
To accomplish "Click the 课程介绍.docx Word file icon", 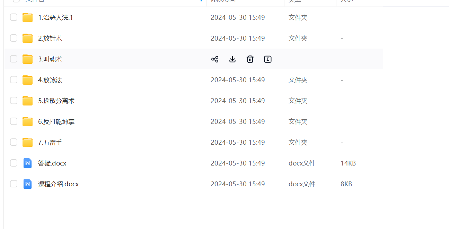I will pos(27,184).
